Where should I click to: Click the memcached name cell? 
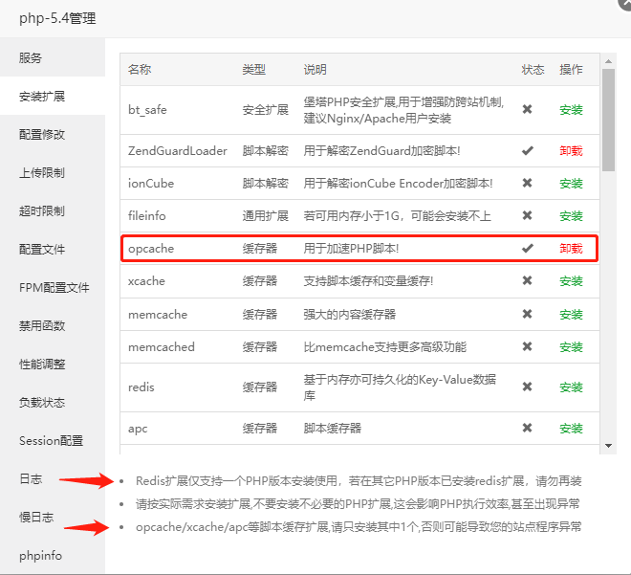(162, 346)
